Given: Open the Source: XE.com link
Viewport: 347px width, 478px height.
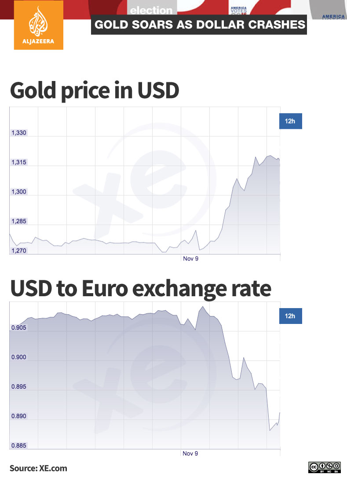Looking at the screenshot, I should pos(39,468).
